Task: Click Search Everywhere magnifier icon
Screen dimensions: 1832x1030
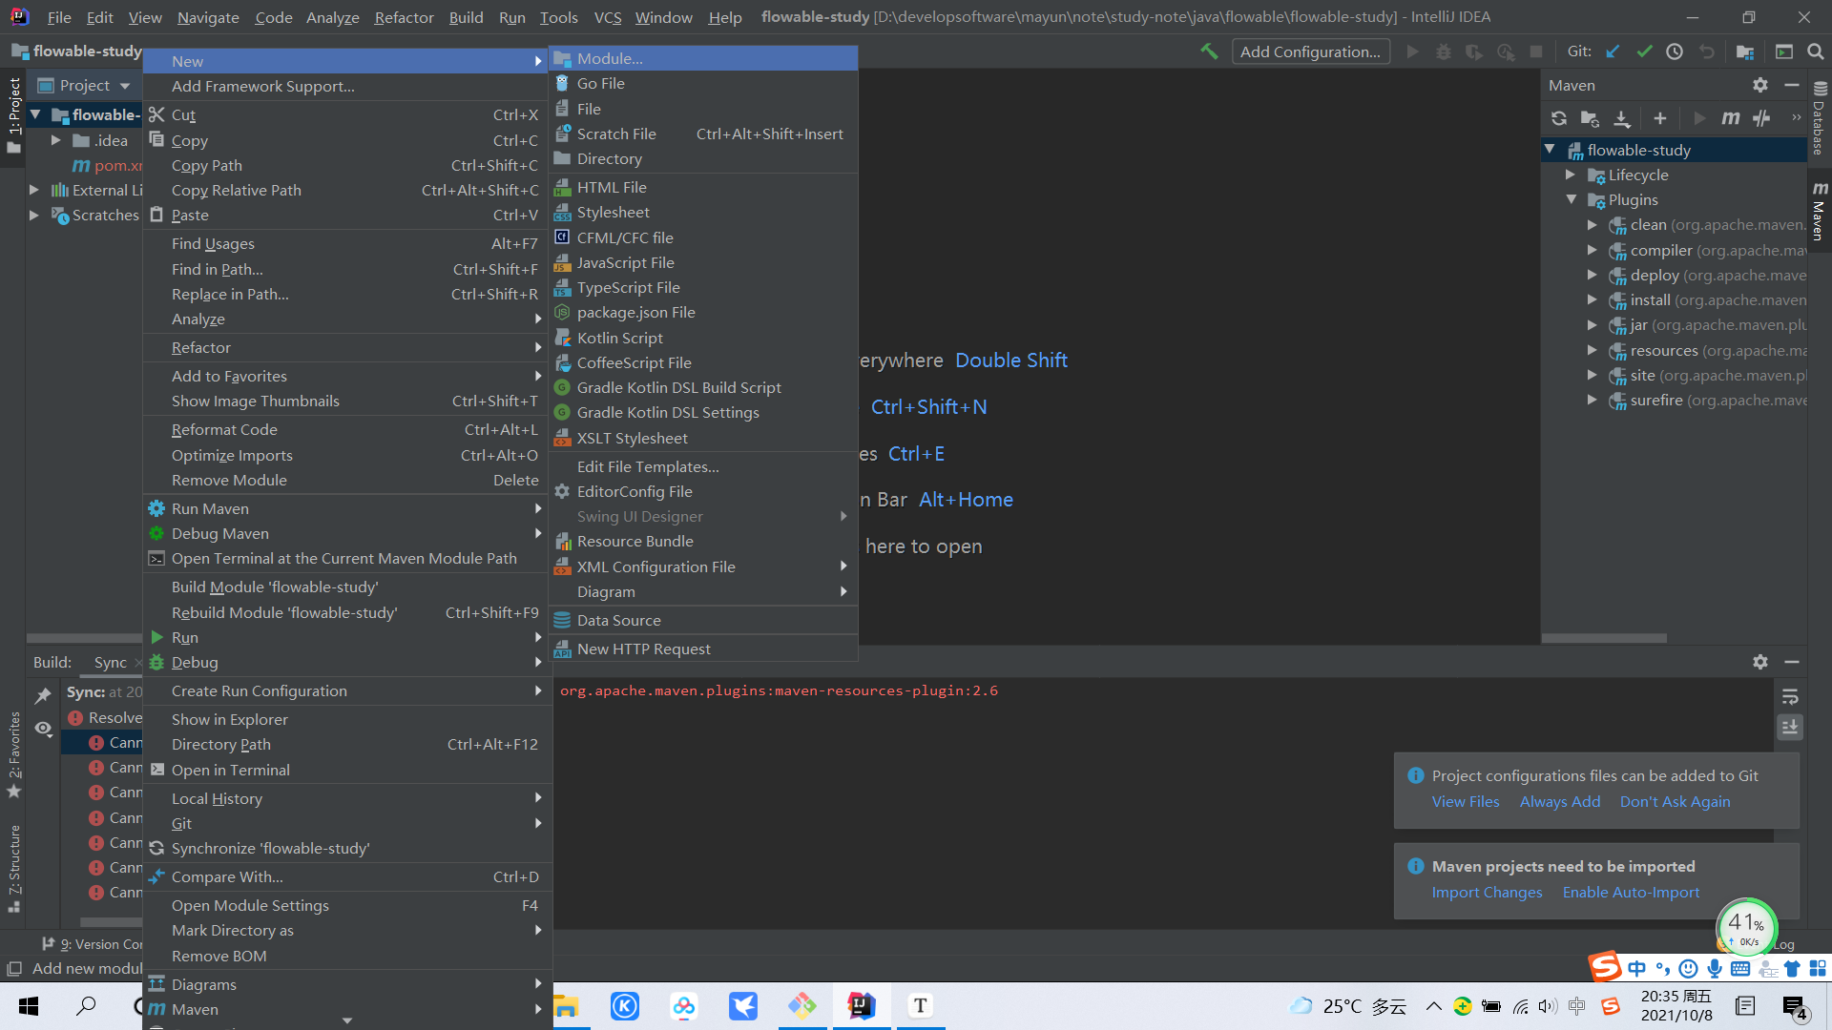Action: coord(1815,51)
